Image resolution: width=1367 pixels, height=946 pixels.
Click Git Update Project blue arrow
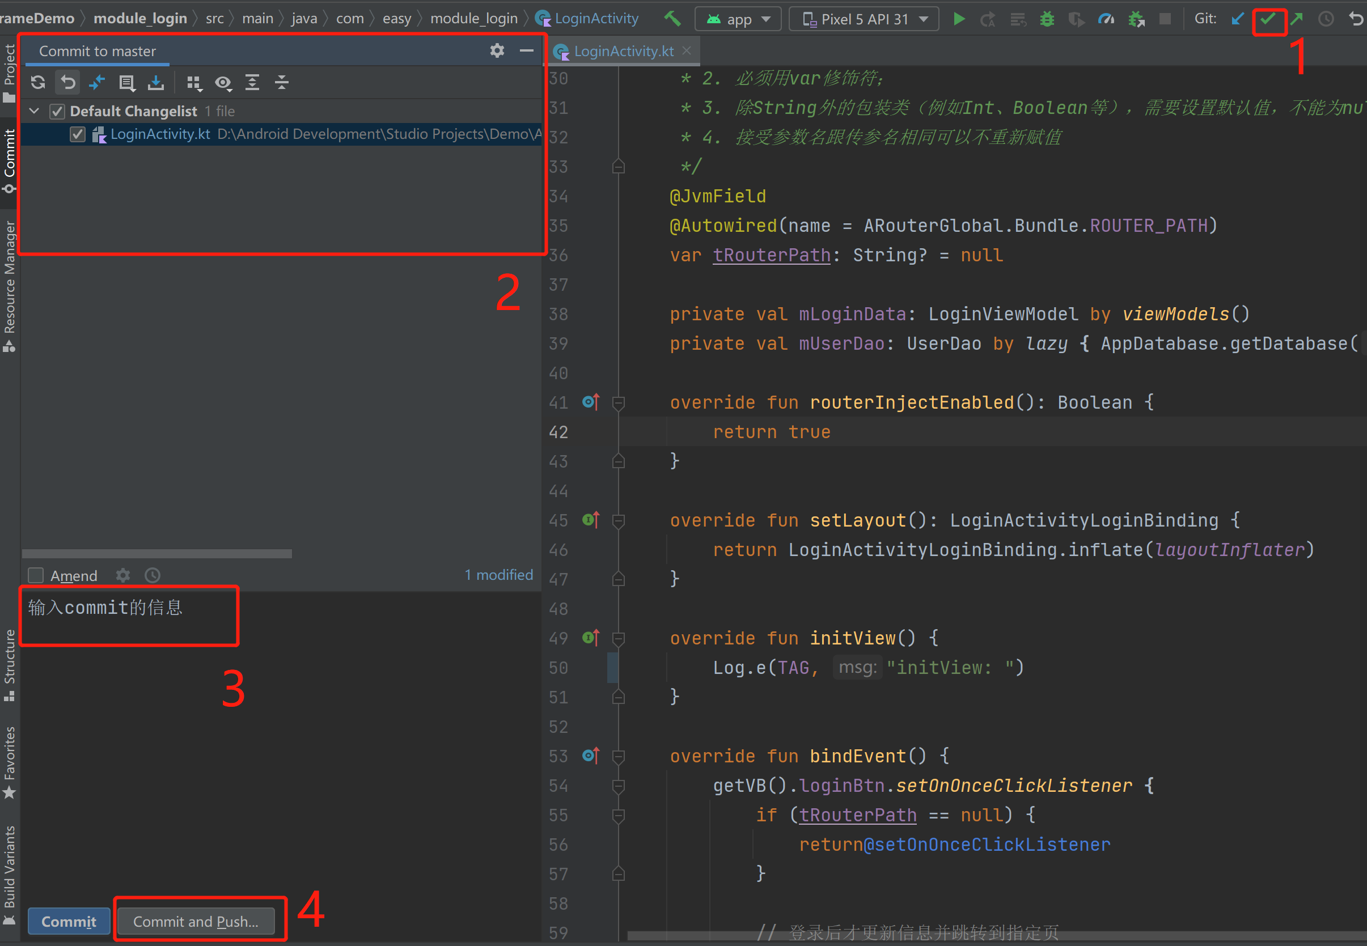[x=1237, y=19]
